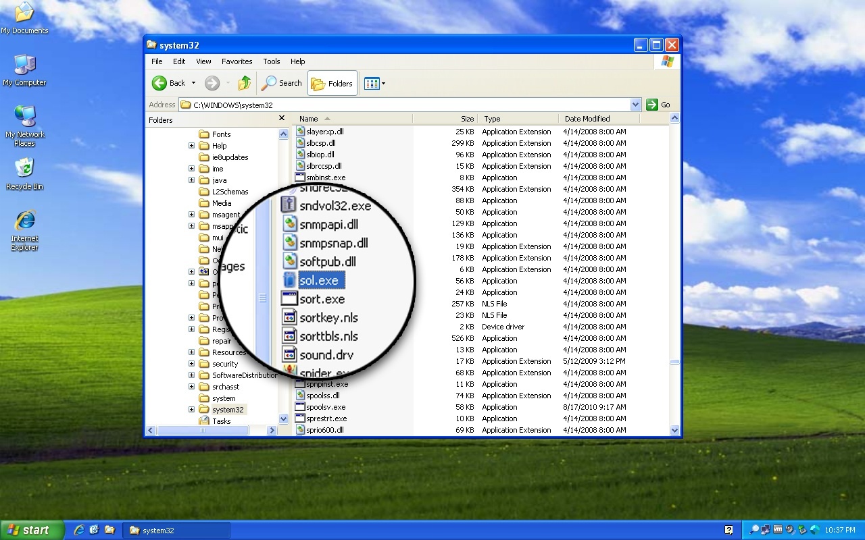Open the Tools menu

pos(272,61)
